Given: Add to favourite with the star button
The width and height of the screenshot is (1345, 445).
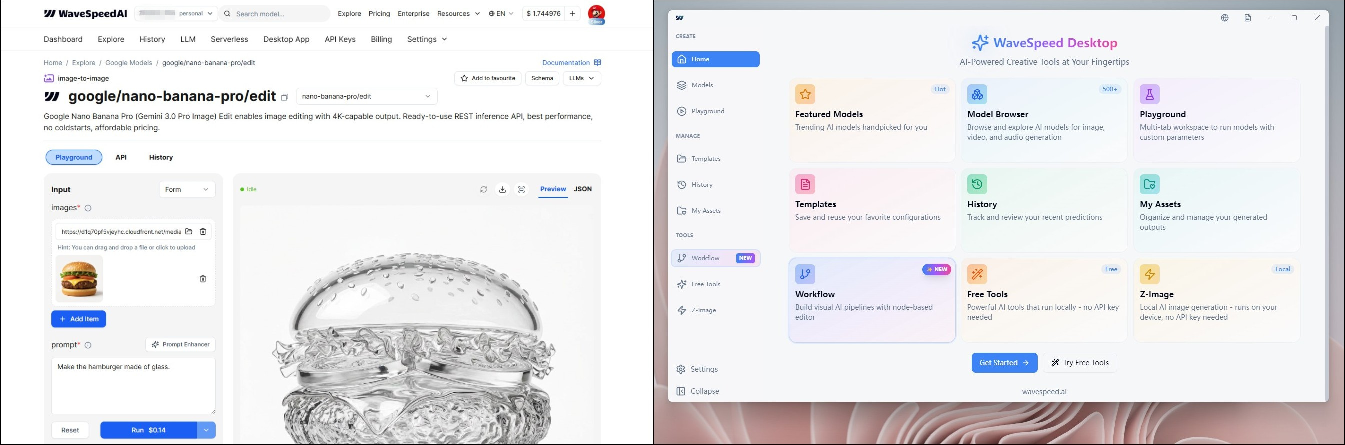Looking at the screenshot, I should (488, 79).
